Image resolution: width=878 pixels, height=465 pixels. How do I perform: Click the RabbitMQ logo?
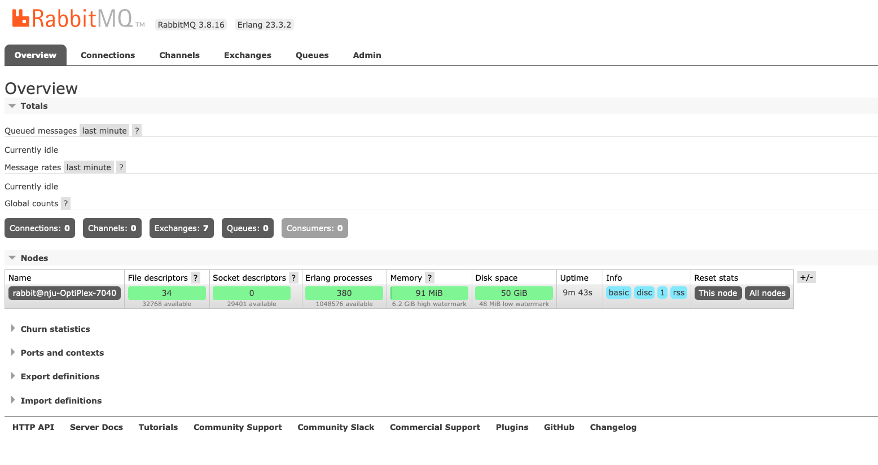point(78,19)
